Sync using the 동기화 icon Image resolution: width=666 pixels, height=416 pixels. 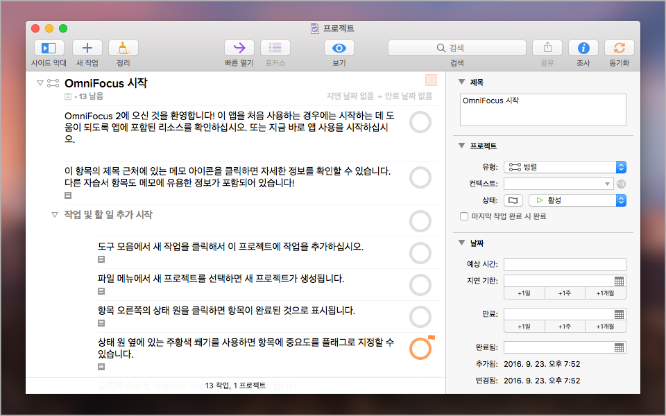(x=620, y=48)
